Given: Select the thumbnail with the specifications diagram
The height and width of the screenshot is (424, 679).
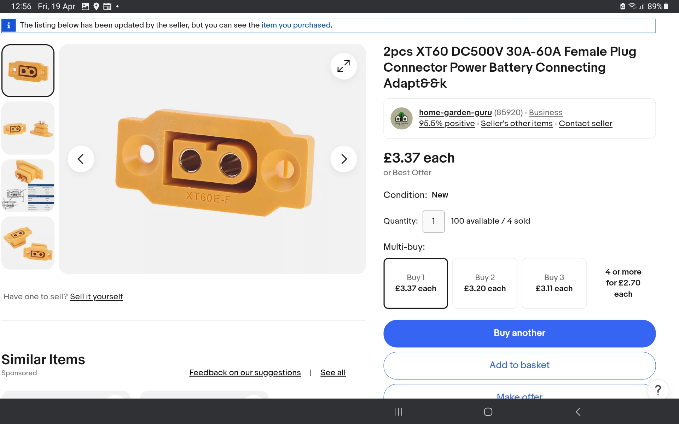Looking at the screenshot, I should [x=28, y=185].
